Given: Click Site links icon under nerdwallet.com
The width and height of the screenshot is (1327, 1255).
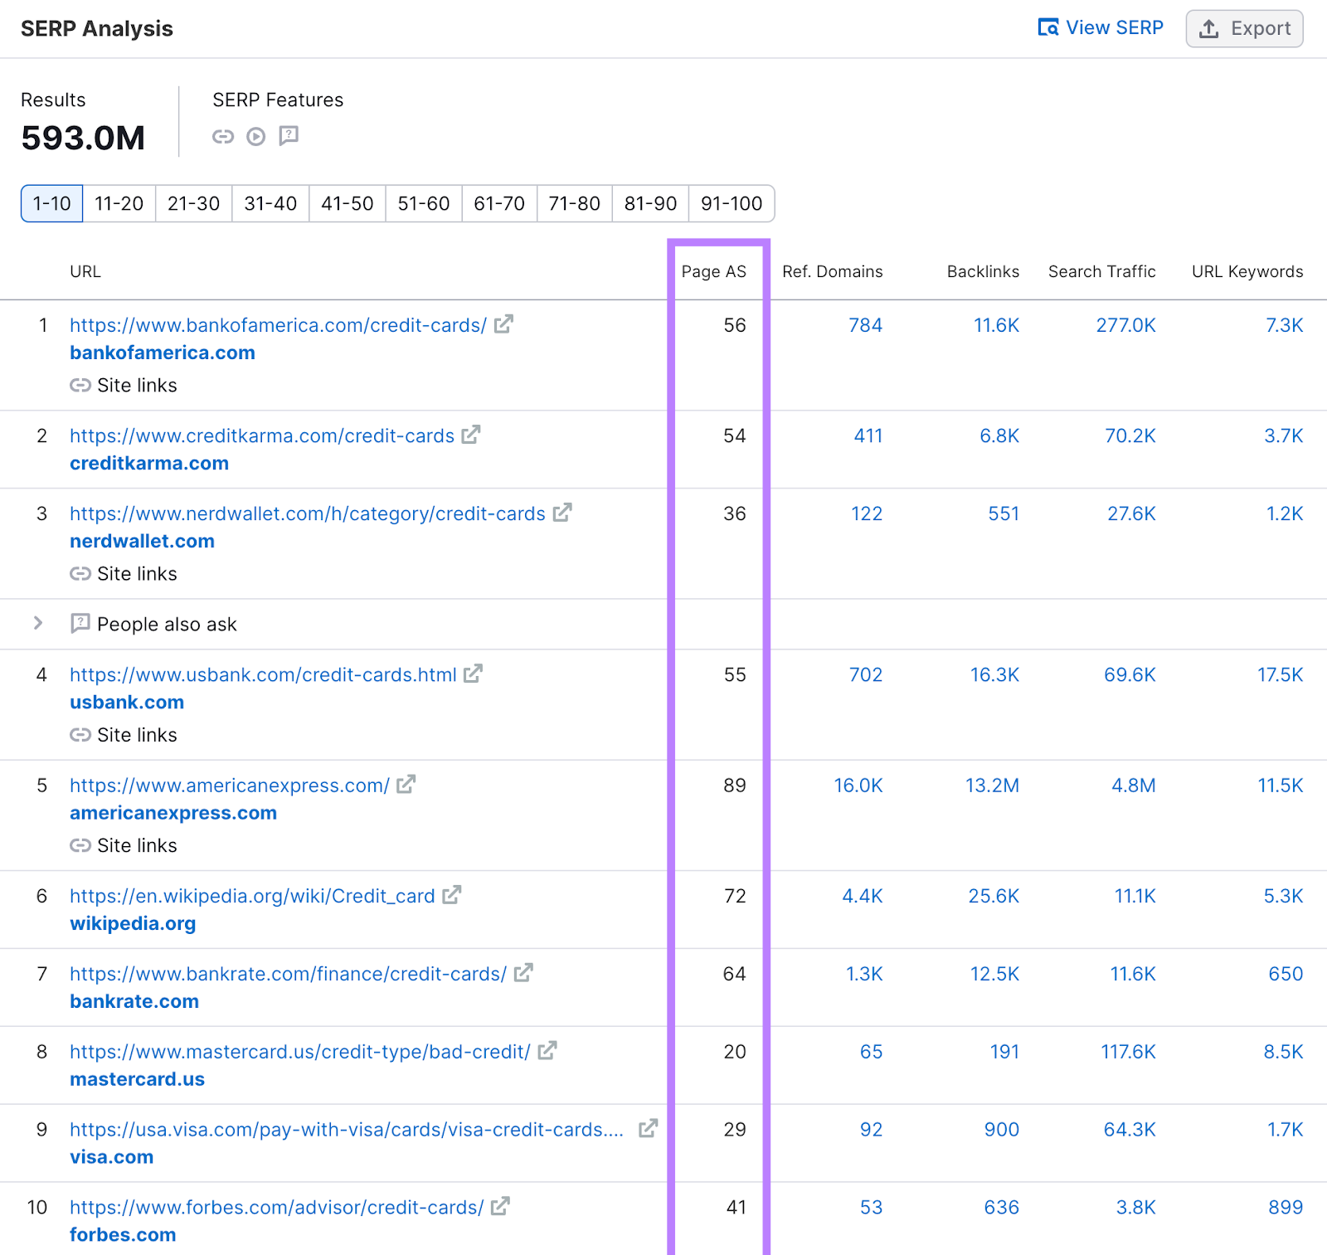Looking at the screenshot, I should coord(80,573).
